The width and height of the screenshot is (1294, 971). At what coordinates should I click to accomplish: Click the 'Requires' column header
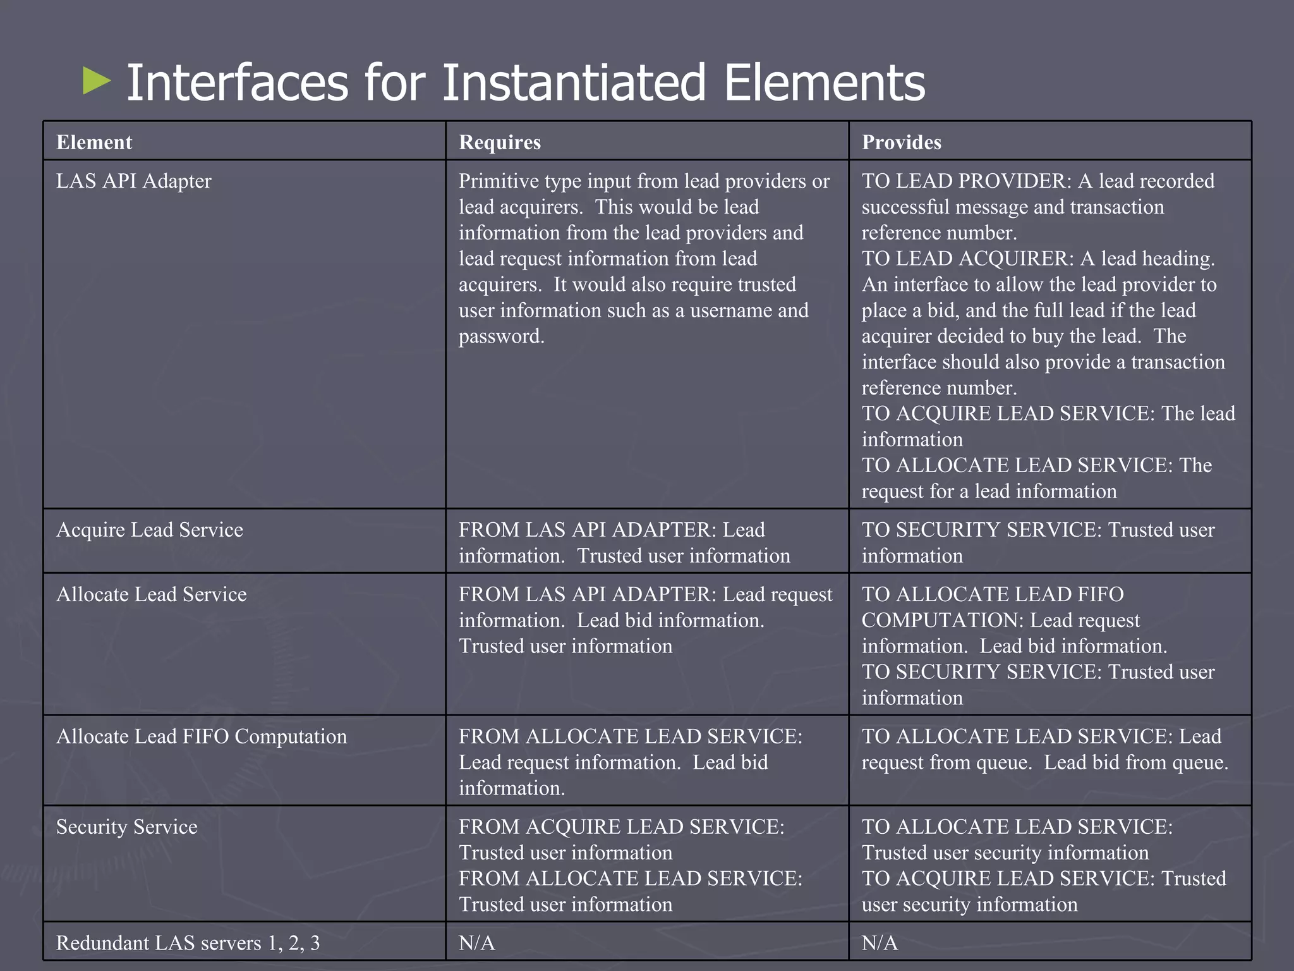(647, 141)
